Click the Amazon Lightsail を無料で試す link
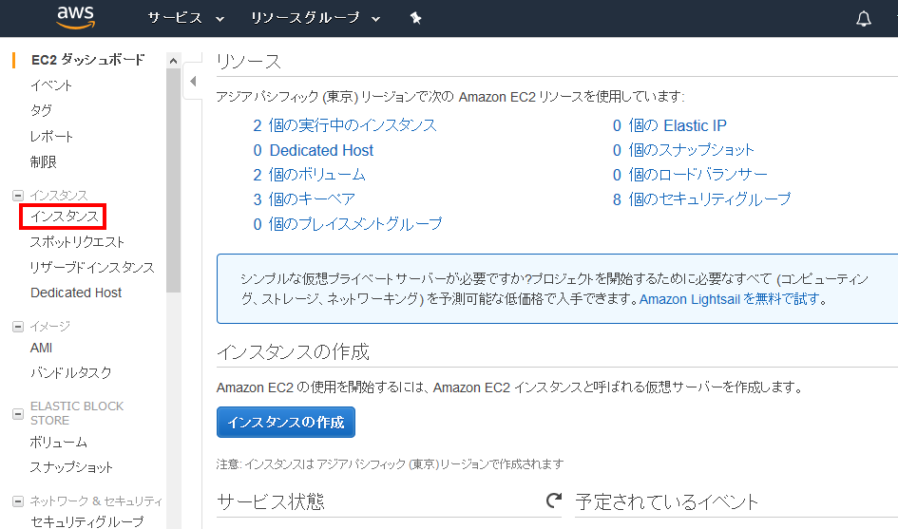Screen dimensions: 898x529 point(729,299)
